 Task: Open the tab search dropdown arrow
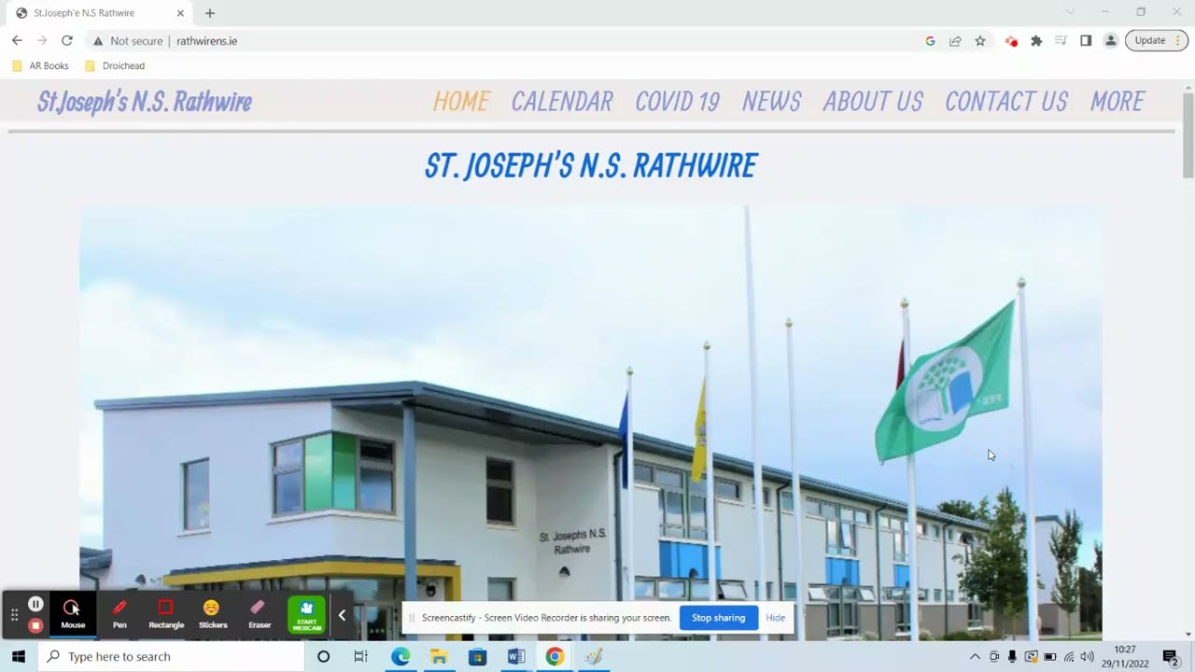[1070, 12]
